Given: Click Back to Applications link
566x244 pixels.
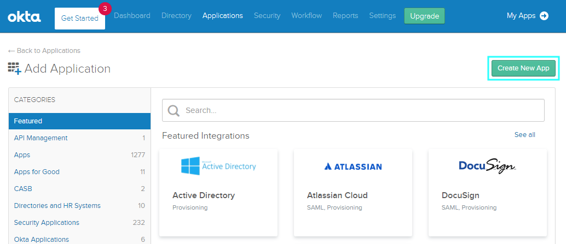Looking at the screenshot, I should click(x=44, y=51).
